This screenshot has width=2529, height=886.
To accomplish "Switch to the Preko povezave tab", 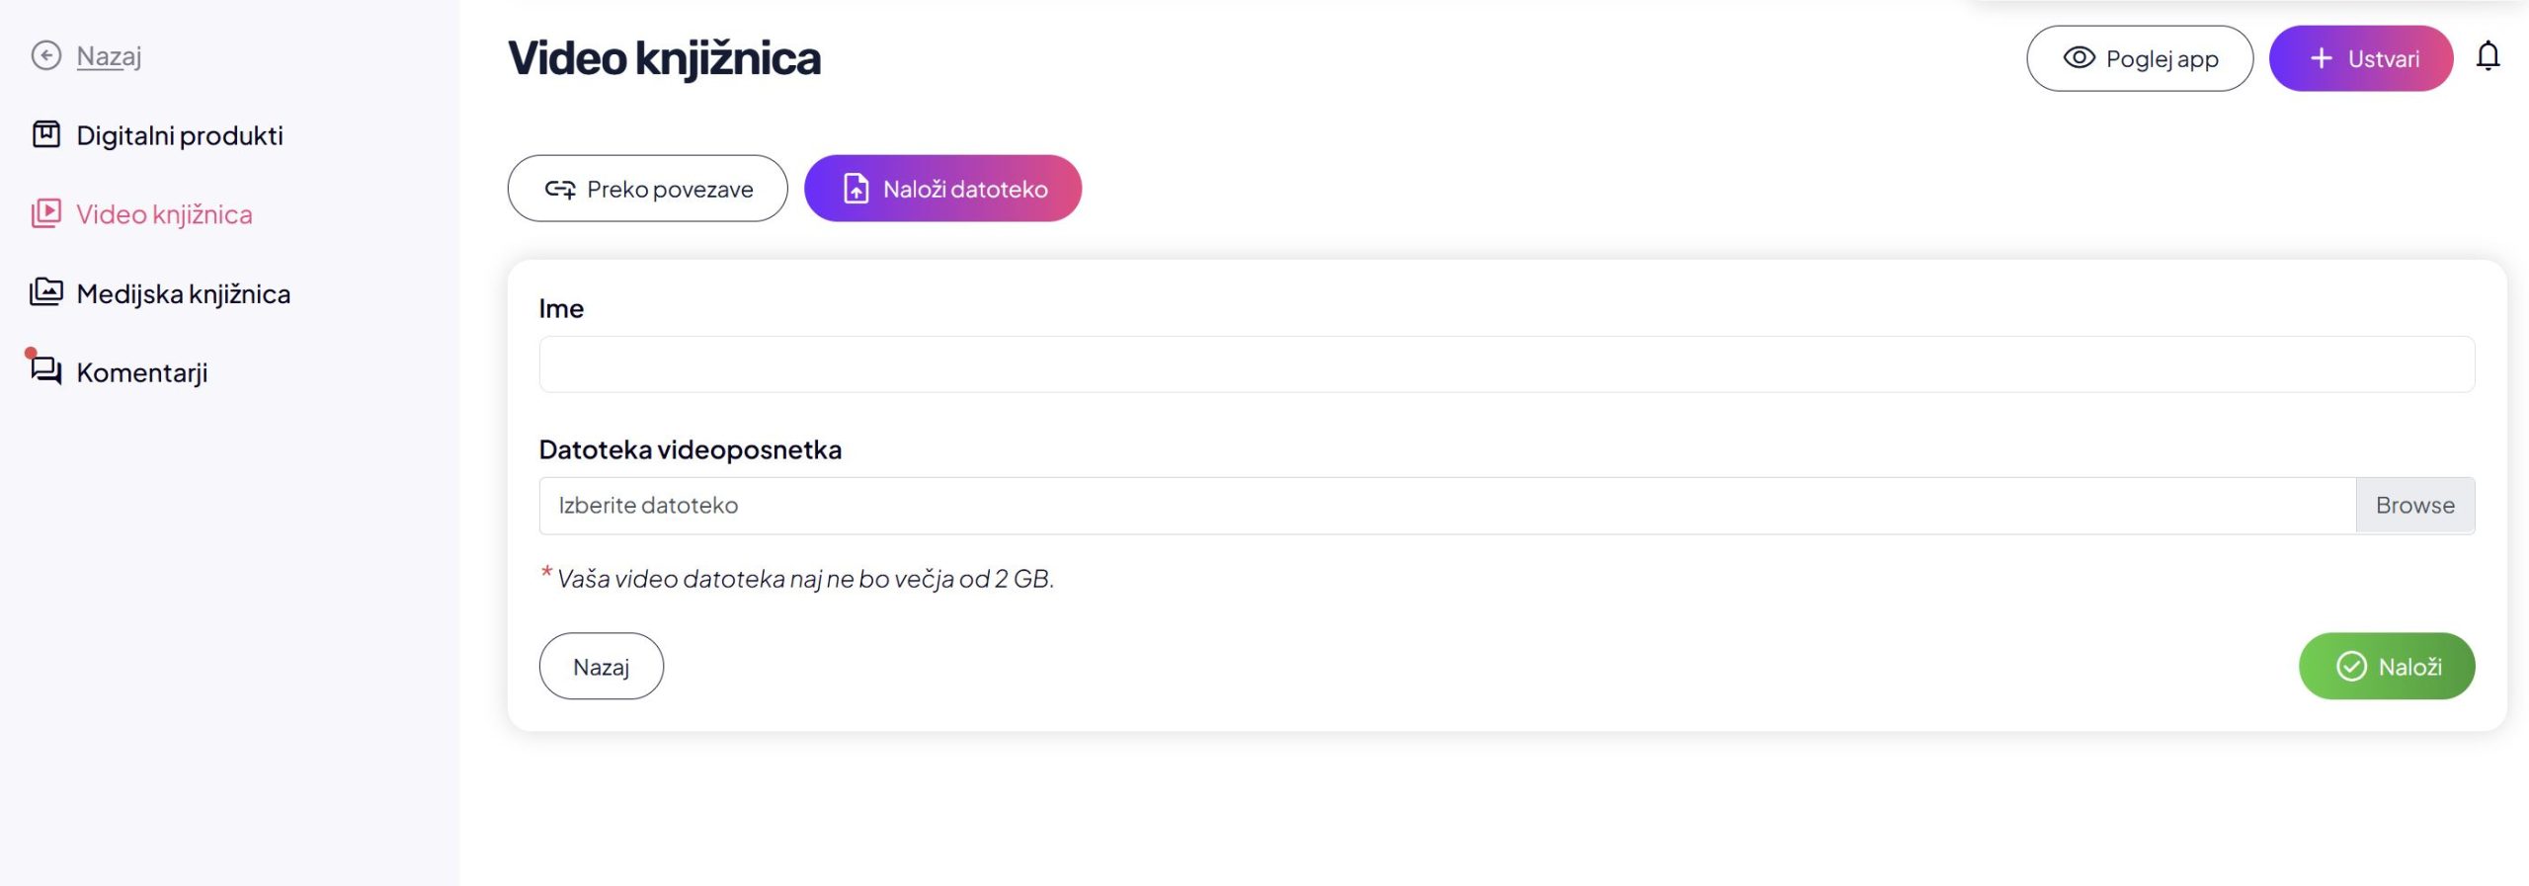I will pyautogui.click(x=647, y=189).
